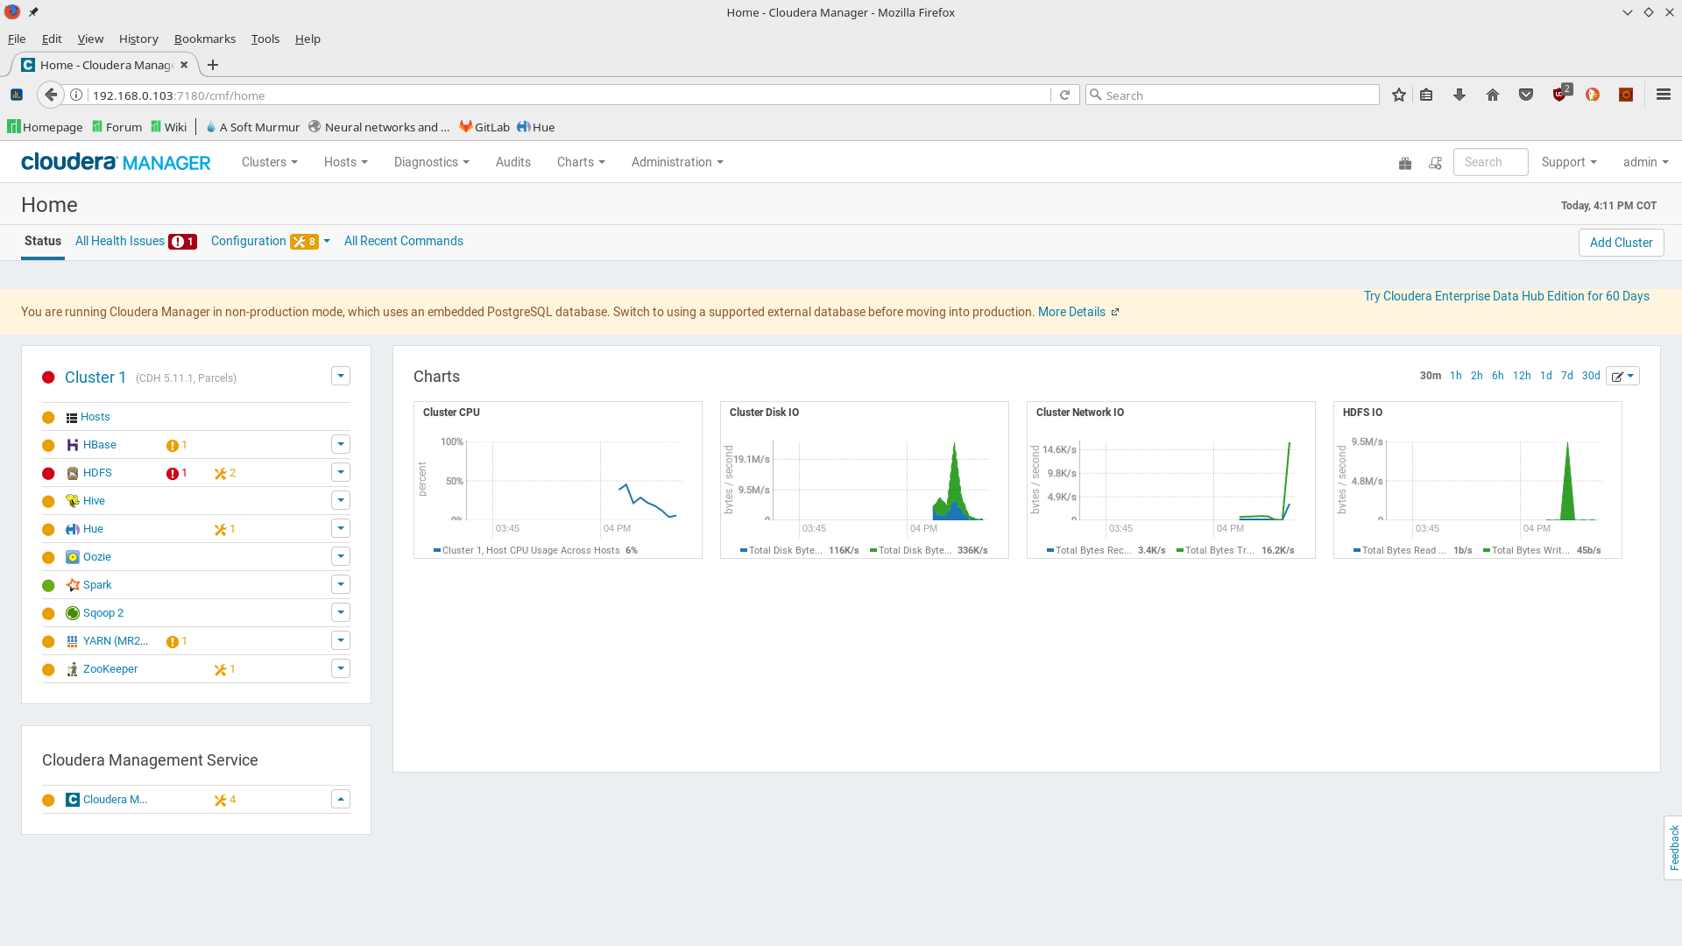This screenshot has width=1682, height=946.
Task: Open the admin user menu
Action: click(x=1645, y=162)
